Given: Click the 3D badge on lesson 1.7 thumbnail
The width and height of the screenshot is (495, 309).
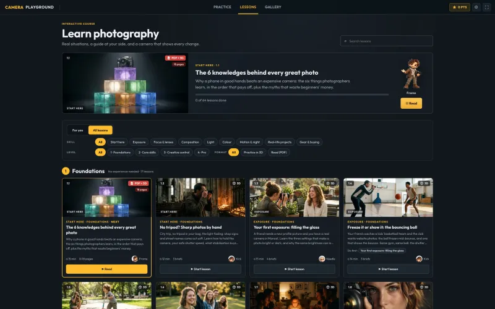Looking at the screenshot, I should pos(330,287).
